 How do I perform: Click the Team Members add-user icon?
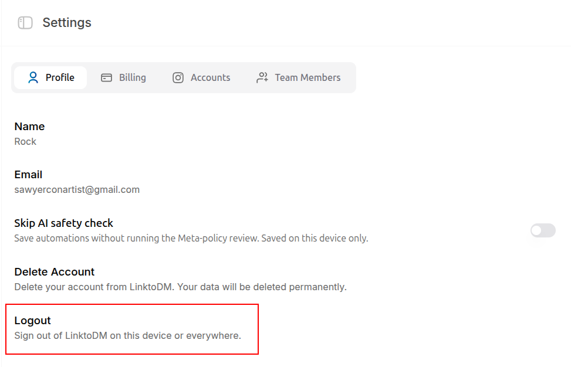coord(262,77)
